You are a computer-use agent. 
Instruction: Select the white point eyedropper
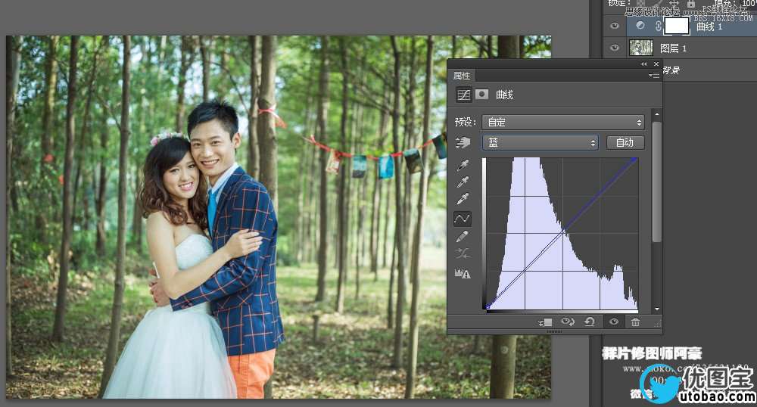(x=463, y=199)
